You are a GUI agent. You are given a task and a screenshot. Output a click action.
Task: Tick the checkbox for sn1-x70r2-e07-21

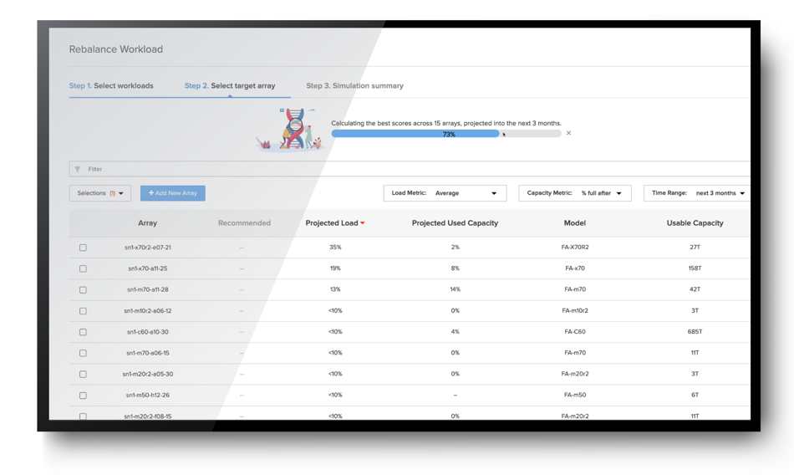point(83,248)
